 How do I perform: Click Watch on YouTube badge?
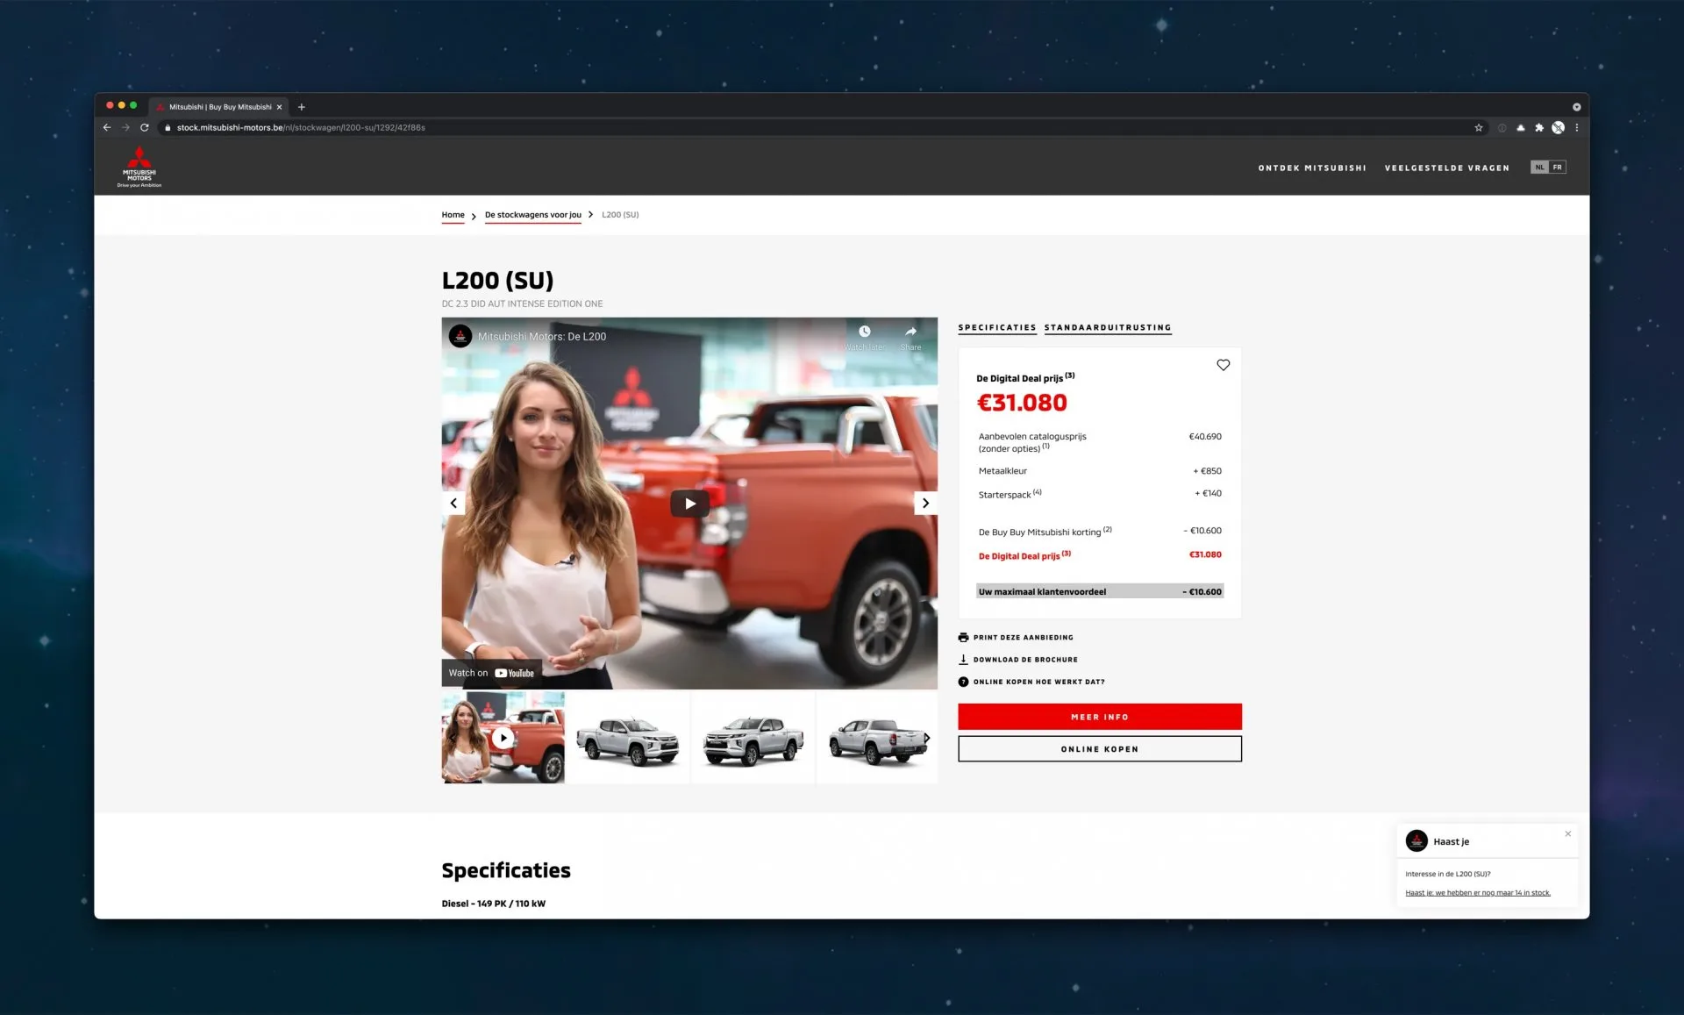491,673
